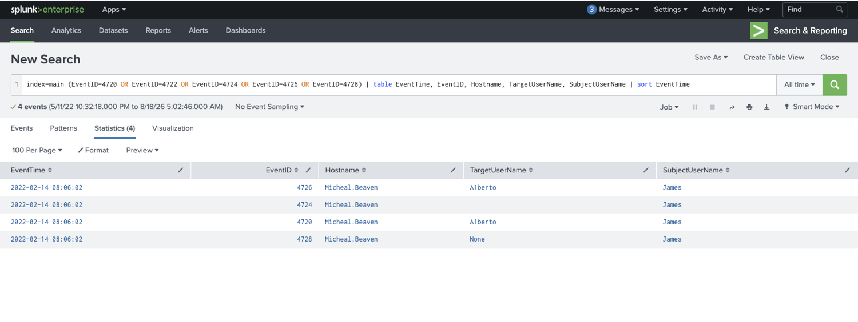Viewport: 858px width, 322px height.
Task: Export results with download icon
Action: tap(767, 107)
